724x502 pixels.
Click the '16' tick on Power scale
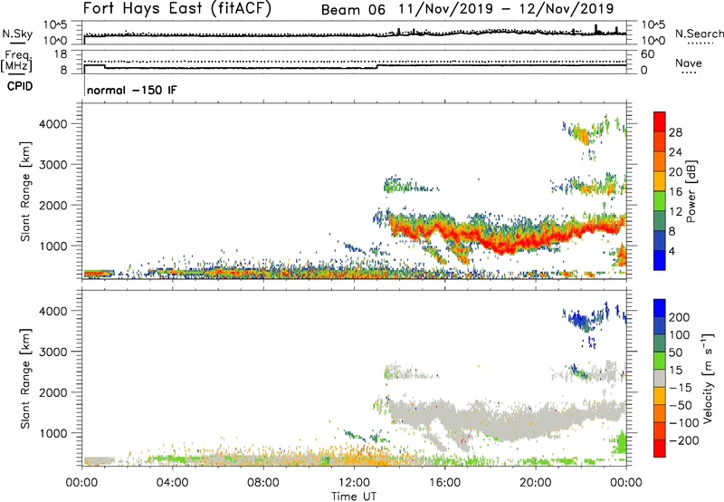pos(675,192)
